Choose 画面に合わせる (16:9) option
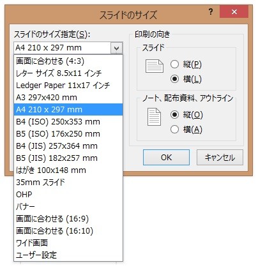Screen dimensions: 265x270 tap(68, 219)
